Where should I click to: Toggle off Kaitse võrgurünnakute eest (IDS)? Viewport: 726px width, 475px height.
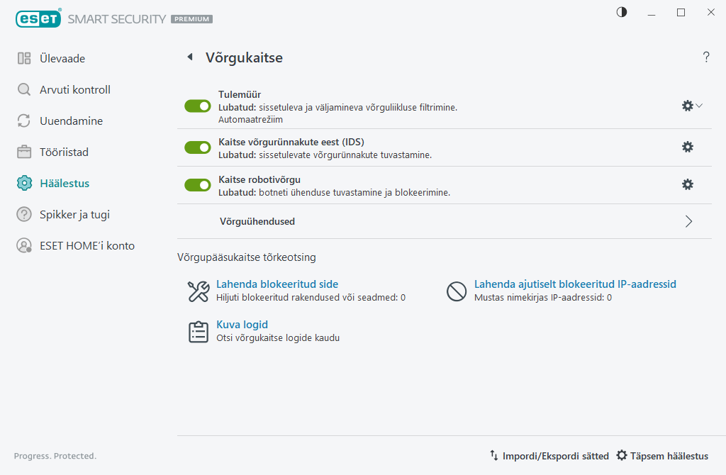197,147
